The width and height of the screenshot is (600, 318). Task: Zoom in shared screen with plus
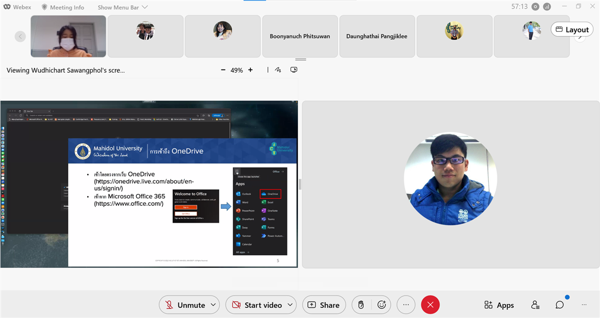click(250, 70)
